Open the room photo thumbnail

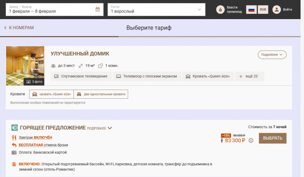pyautogui.click(x=25, y=65)
